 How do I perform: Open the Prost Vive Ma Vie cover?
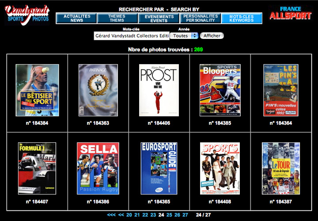click(159, 90)
